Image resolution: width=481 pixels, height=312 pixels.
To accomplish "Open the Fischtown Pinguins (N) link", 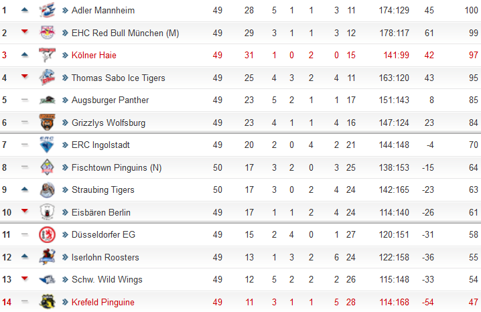I will [117, 167].
